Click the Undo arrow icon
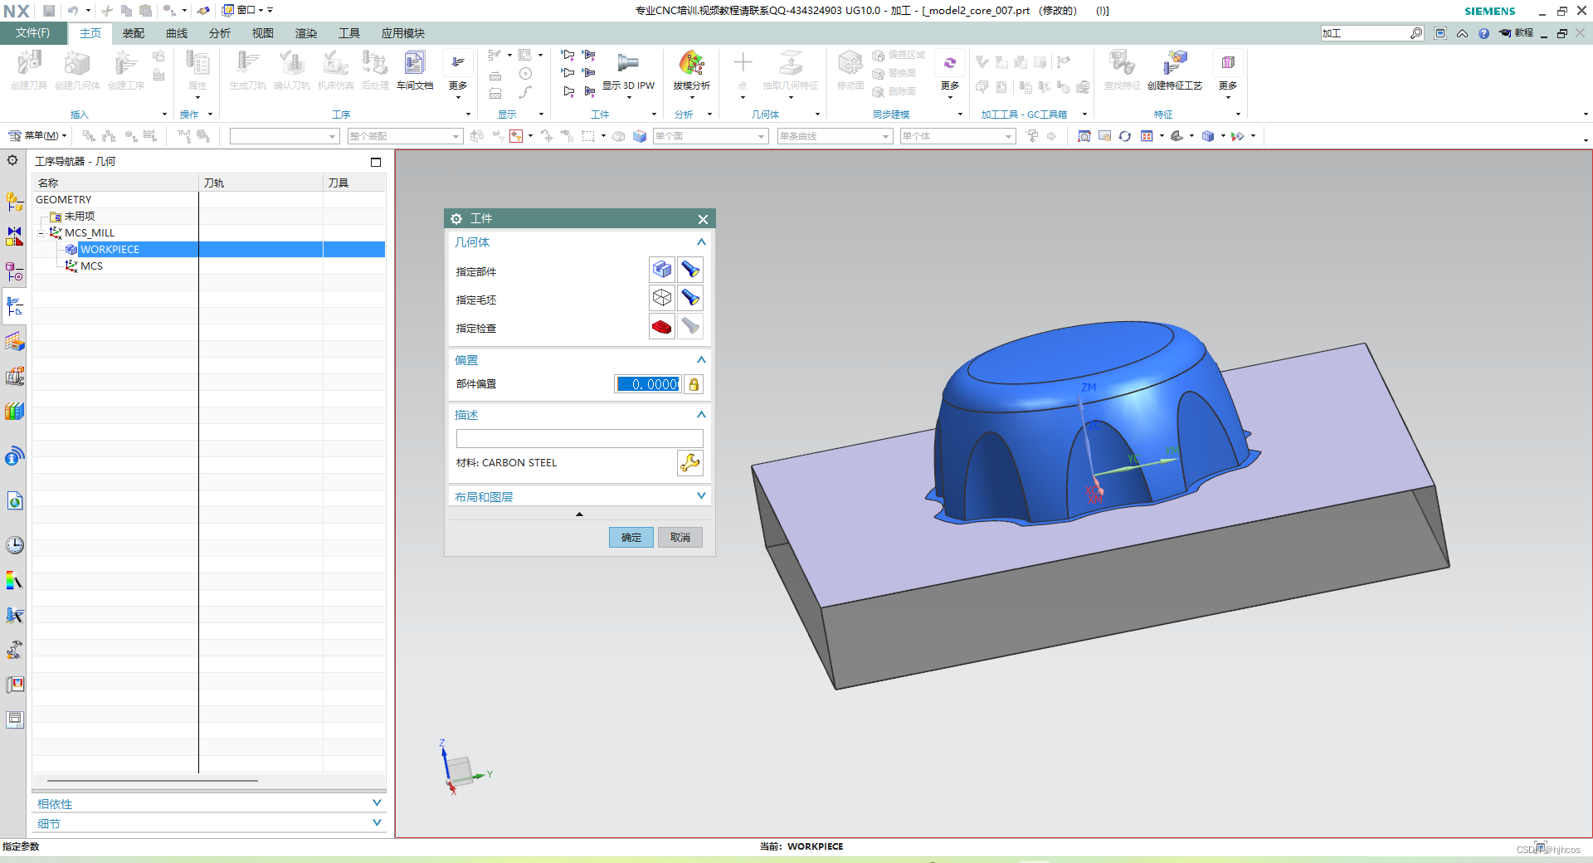The image size is (1593, 863). pos(73,11)
